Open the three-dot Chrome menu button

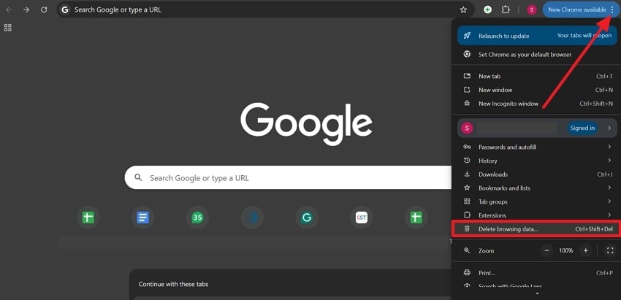[x=612, y=10]
